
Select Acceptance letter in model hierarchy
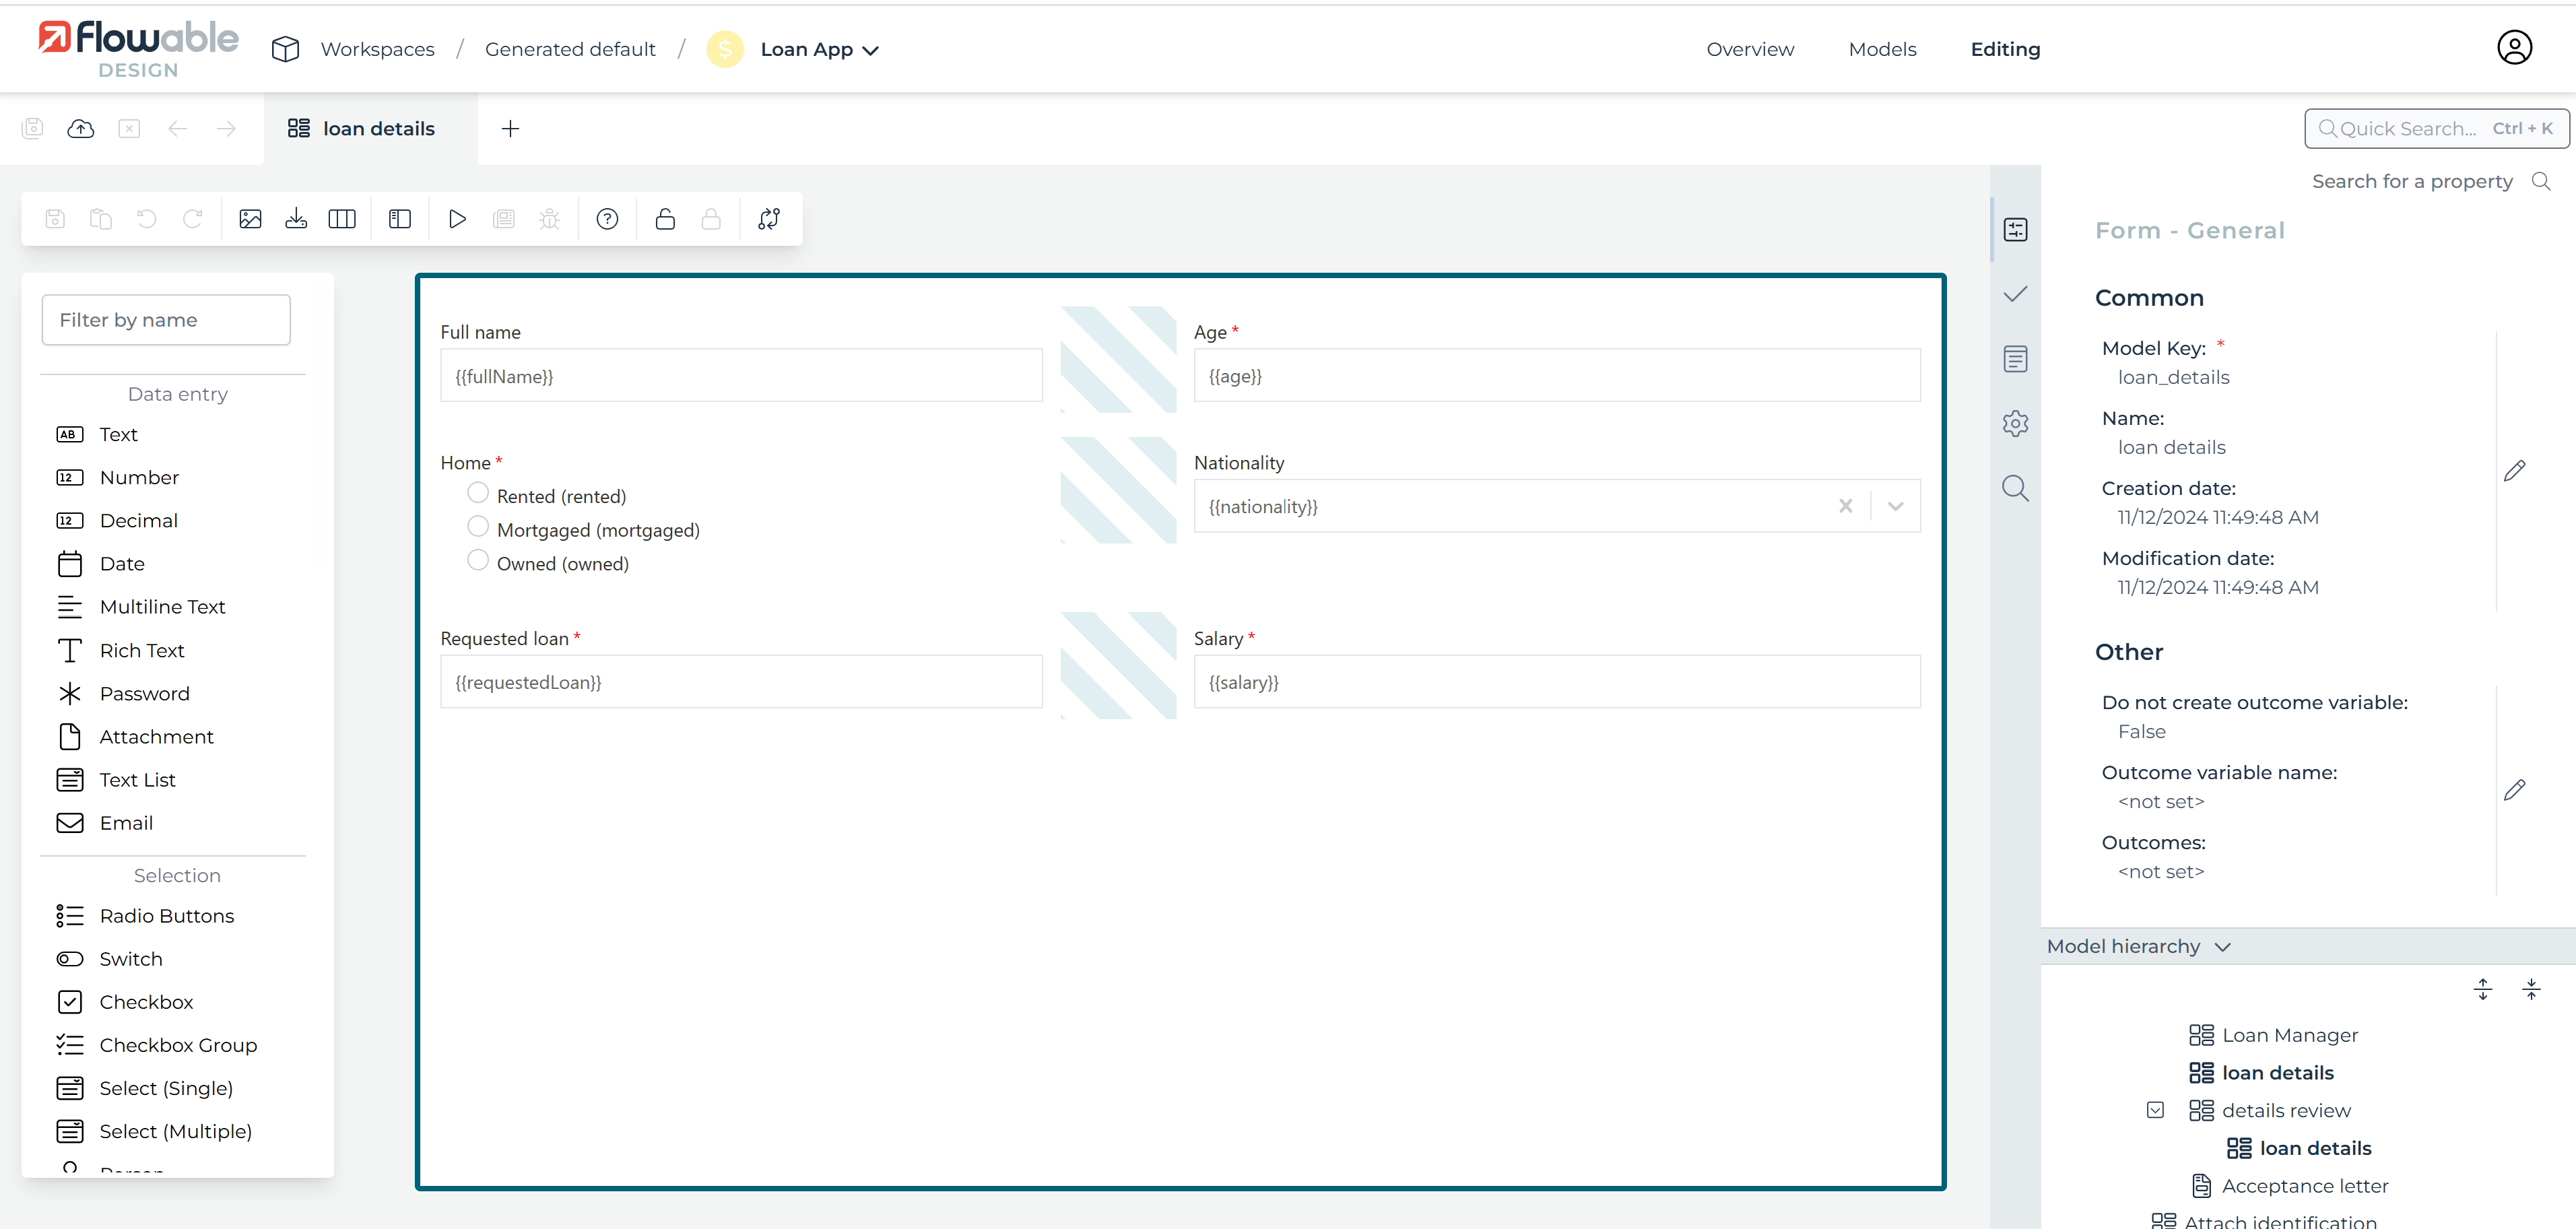(2304, 1186)
